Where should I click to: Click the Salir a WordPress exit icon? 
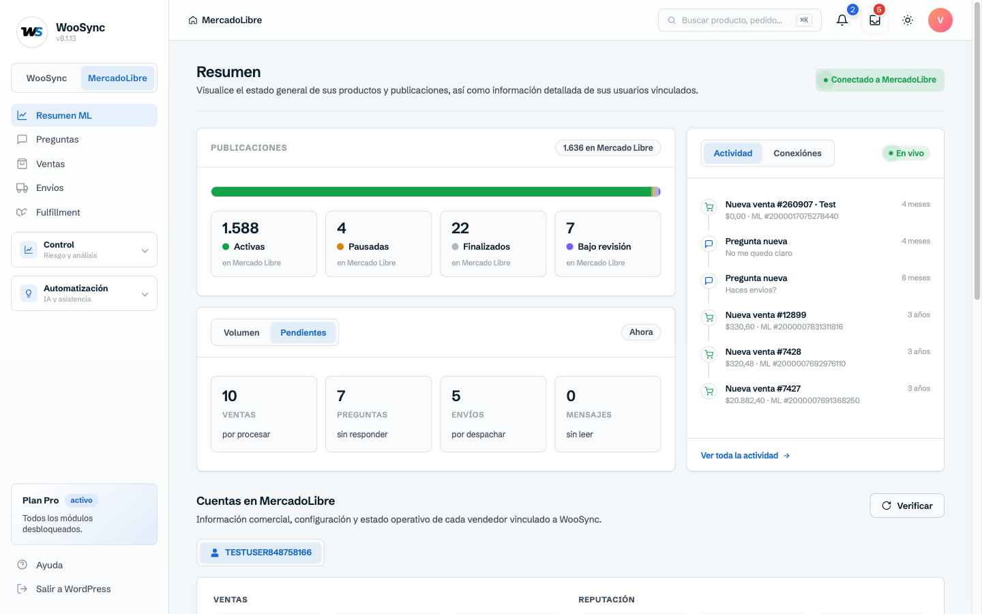(x=23, y=589)
